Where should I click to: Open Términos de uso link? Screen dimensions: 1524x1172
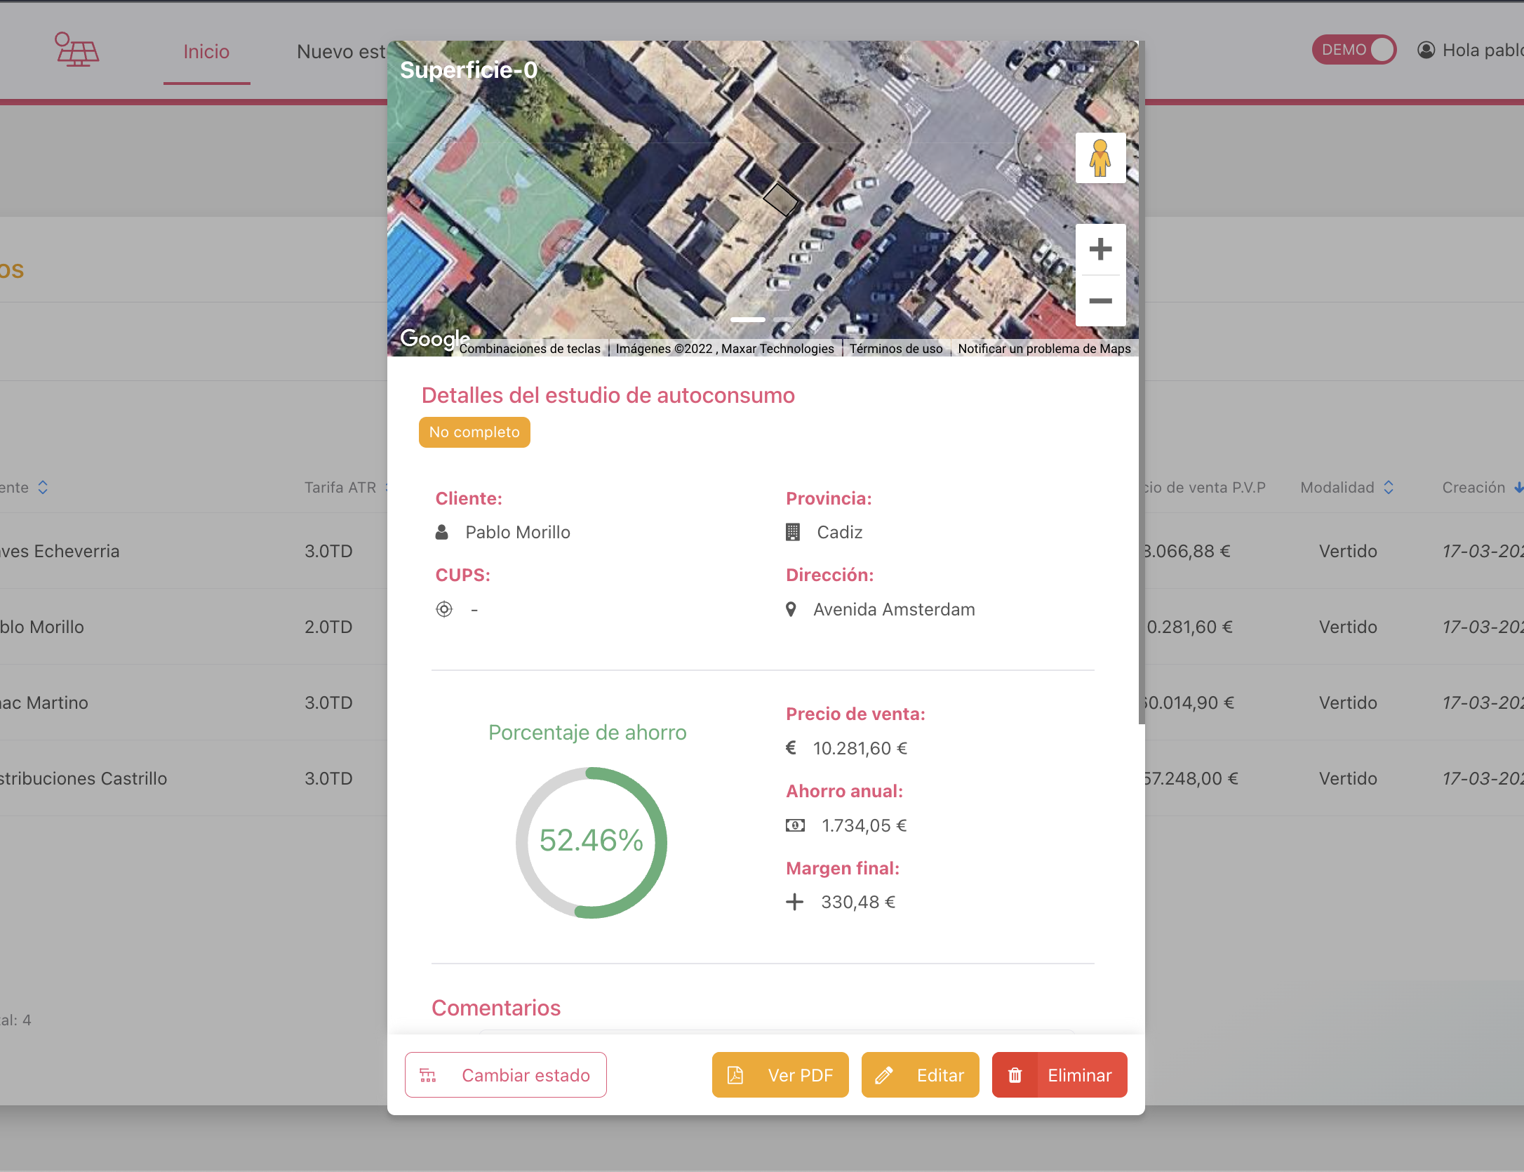click(x=895, y=349)
